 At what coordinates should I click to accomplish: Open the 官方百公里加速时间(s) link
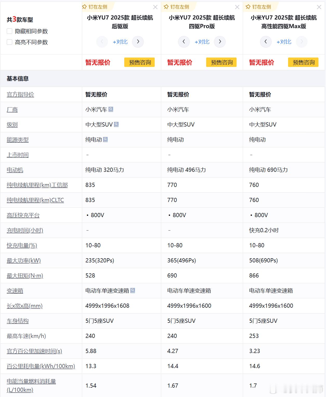[34, 351]
